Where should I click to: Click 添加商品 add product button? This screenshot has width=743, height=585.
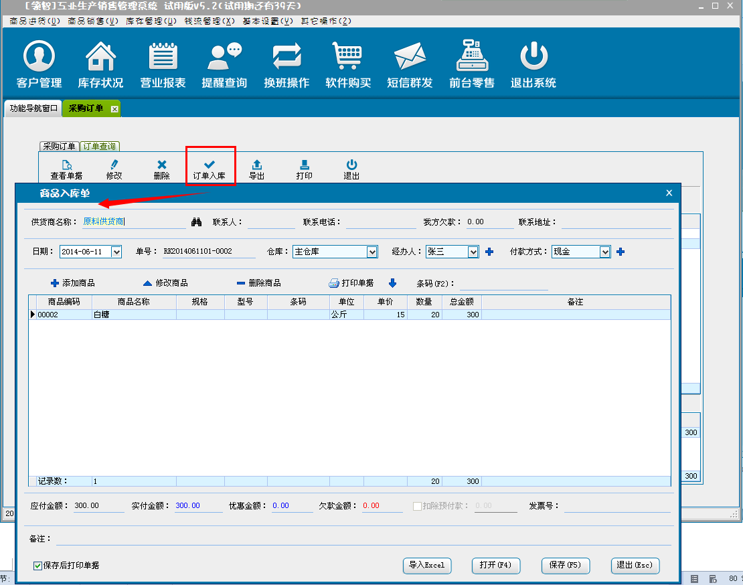pyautogui.click(x=72, y=283)
